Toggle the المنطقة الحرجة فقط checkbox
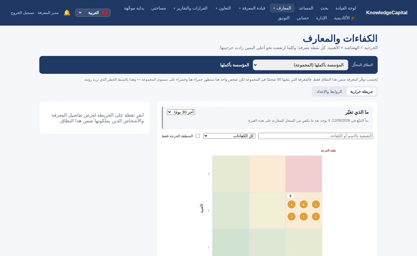417x256 pixels. point(197,136)
